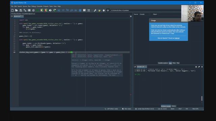
Task: Switch to Help pane tab
Action: [170, 63]
